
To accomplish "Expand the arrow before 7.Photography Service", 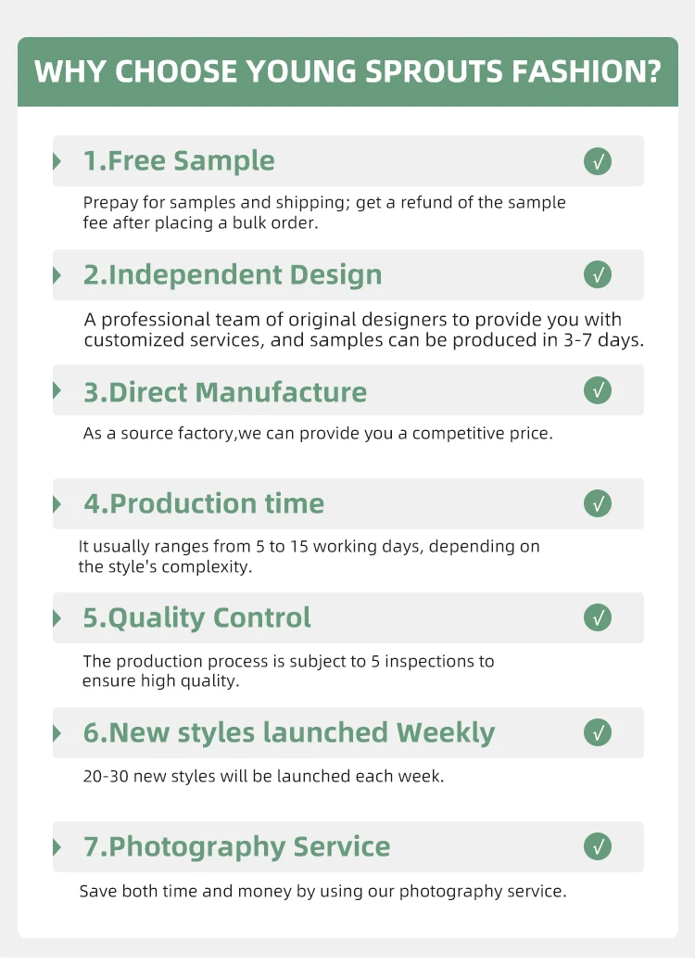I will coord(57,847).
